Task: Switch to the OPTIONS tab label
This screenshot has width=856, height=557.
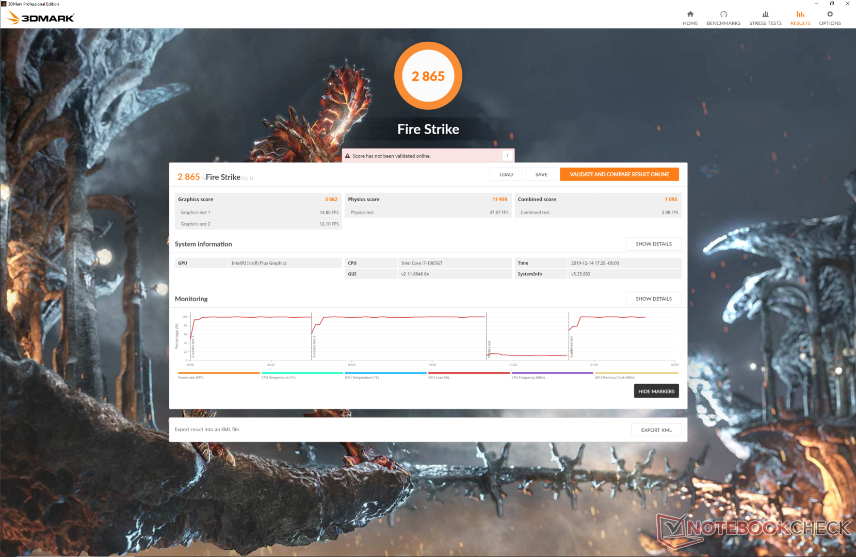Action: click(830, 23)
